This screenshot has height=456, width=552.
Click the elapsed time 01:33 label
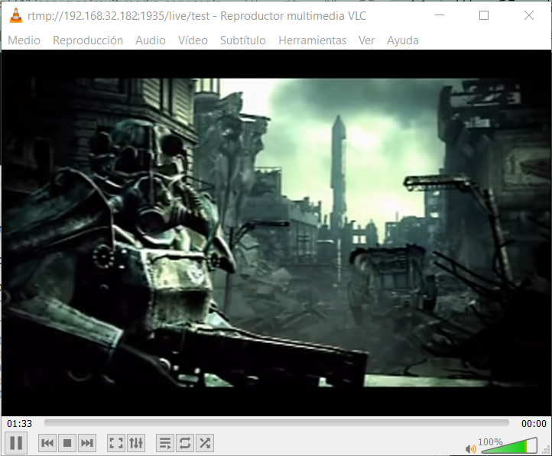click(20, 423)
